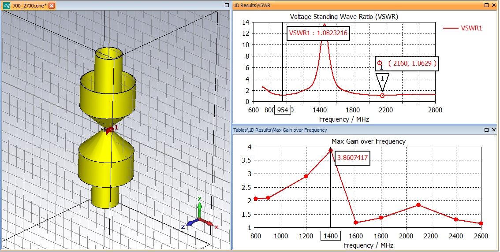Select the VSWR1 legend entry
The height and width of the screenshot is (252, 500).
463,28
